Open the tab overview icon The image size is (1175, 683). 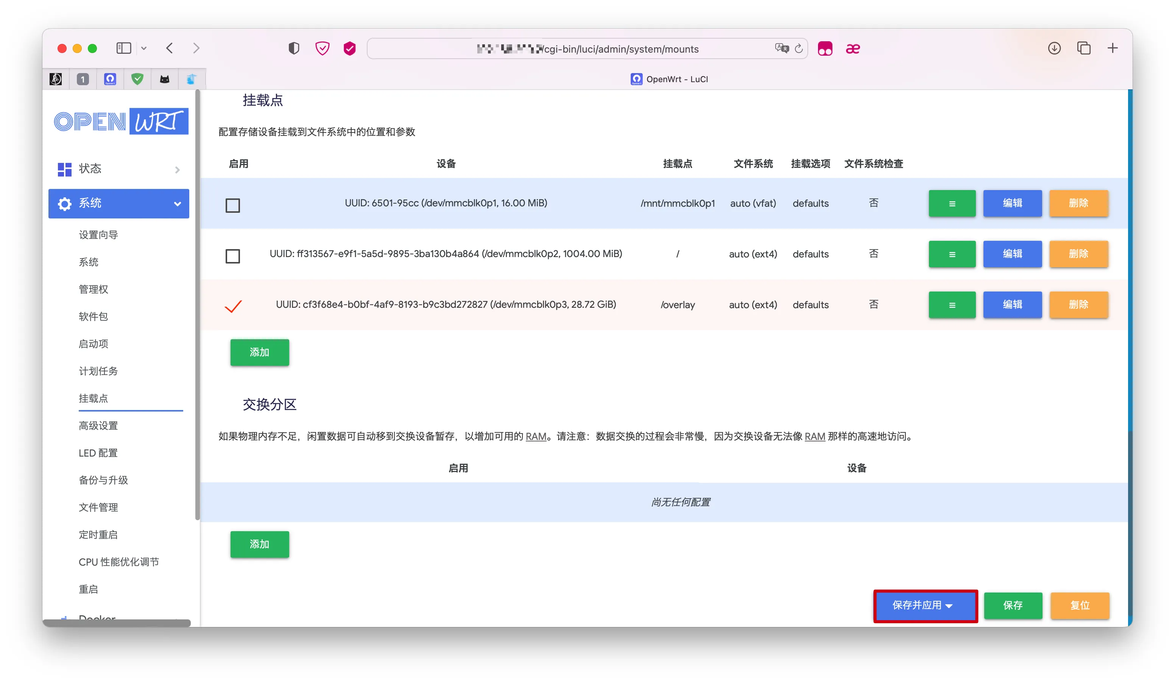[1084, 48]
